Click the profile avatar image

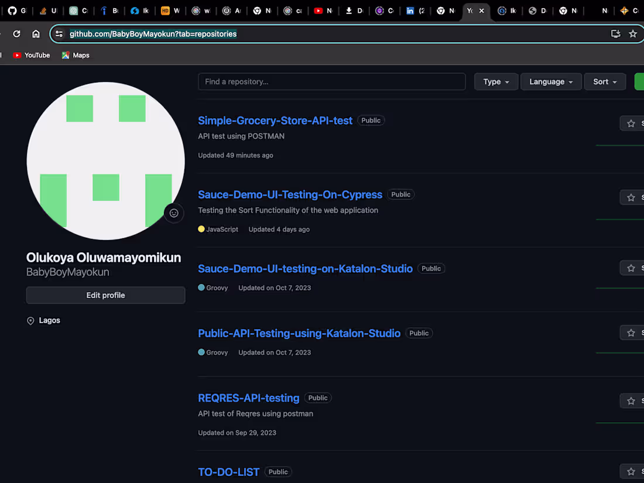pyautogui.click(x=105, y=160)
